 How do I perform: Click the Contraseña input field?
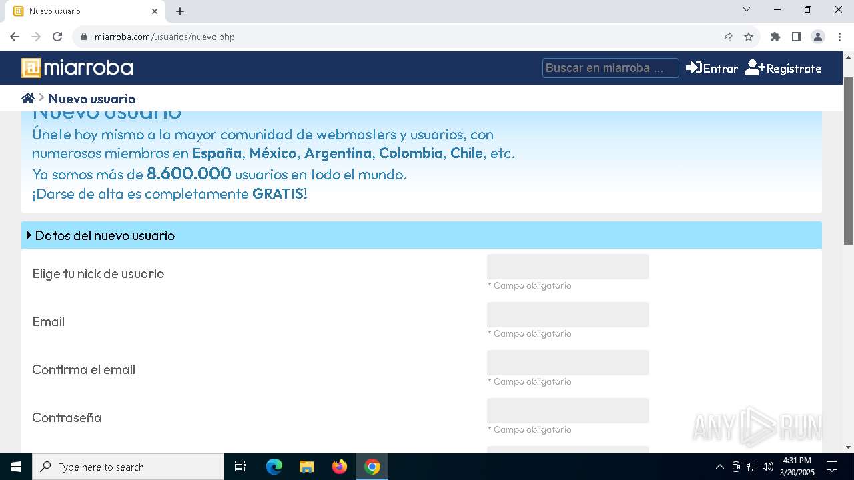coord(568,411)
